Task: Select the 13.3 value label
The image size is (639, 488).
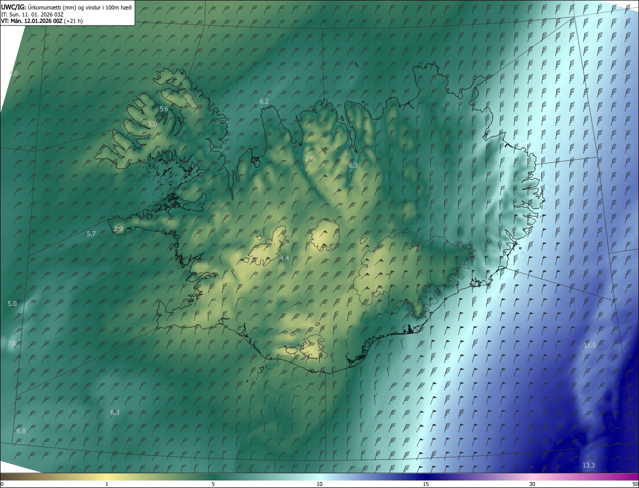Action: [589, 466]
